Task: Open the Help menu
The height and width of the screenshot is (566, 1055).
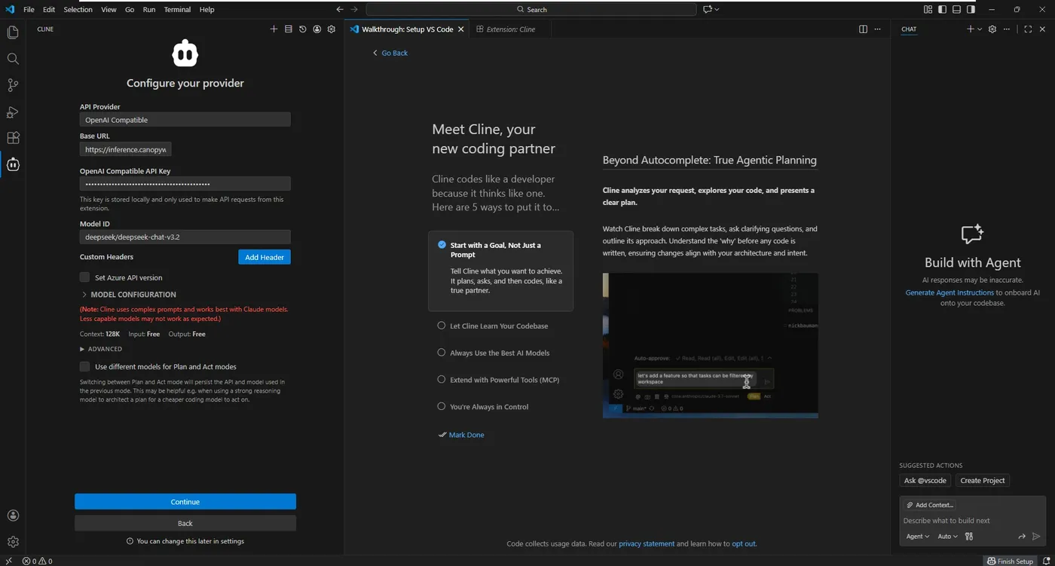Action: click(206, 10)
